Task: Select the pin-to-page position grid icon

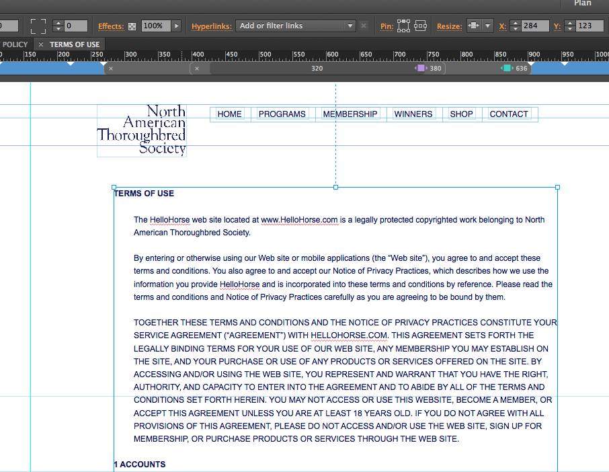Action: click(403, 26)
